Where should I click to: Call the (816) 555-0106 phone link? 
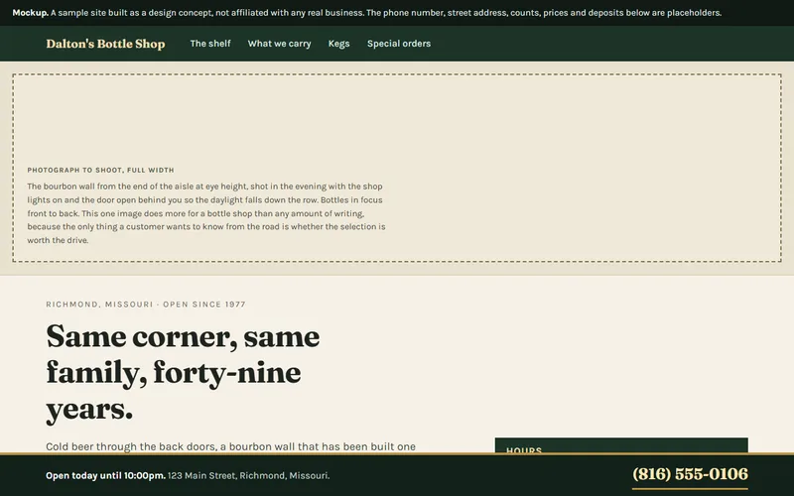690,475
